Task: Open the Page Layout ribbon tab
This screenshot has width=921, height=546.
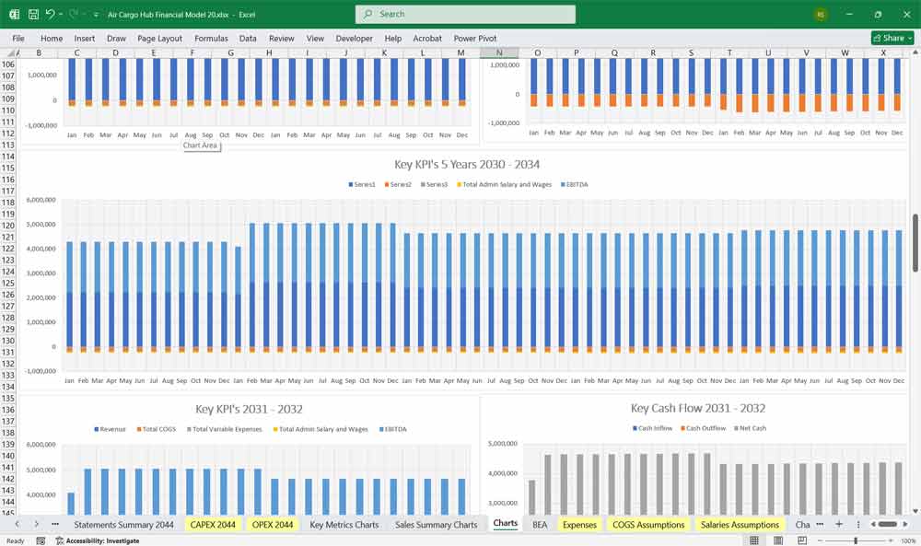Action: pos(159,39)
